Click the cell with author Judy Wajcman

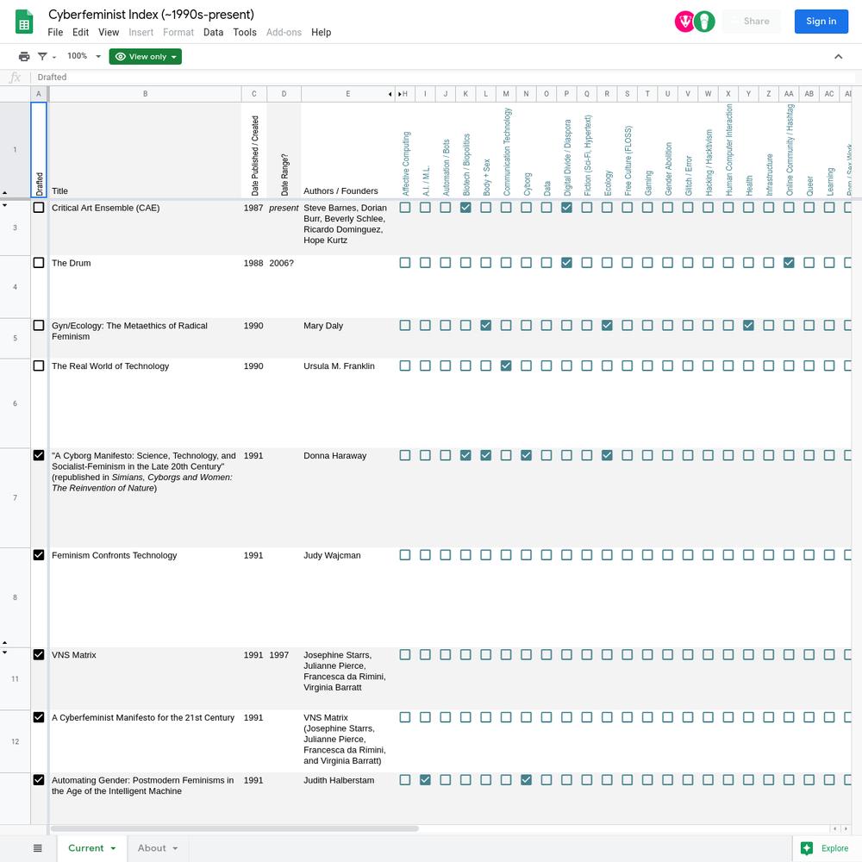tap(347, 597)
